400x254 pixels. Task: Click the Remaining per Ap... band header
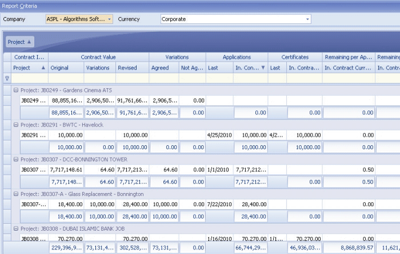coord(349,57)
